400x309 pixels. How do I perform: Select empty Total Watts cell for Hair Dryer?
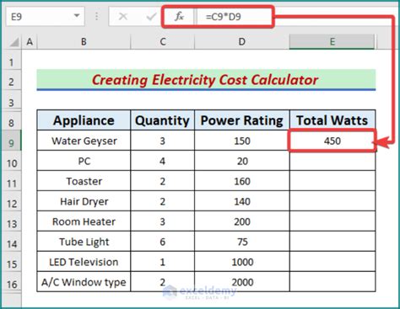(332, 201)
